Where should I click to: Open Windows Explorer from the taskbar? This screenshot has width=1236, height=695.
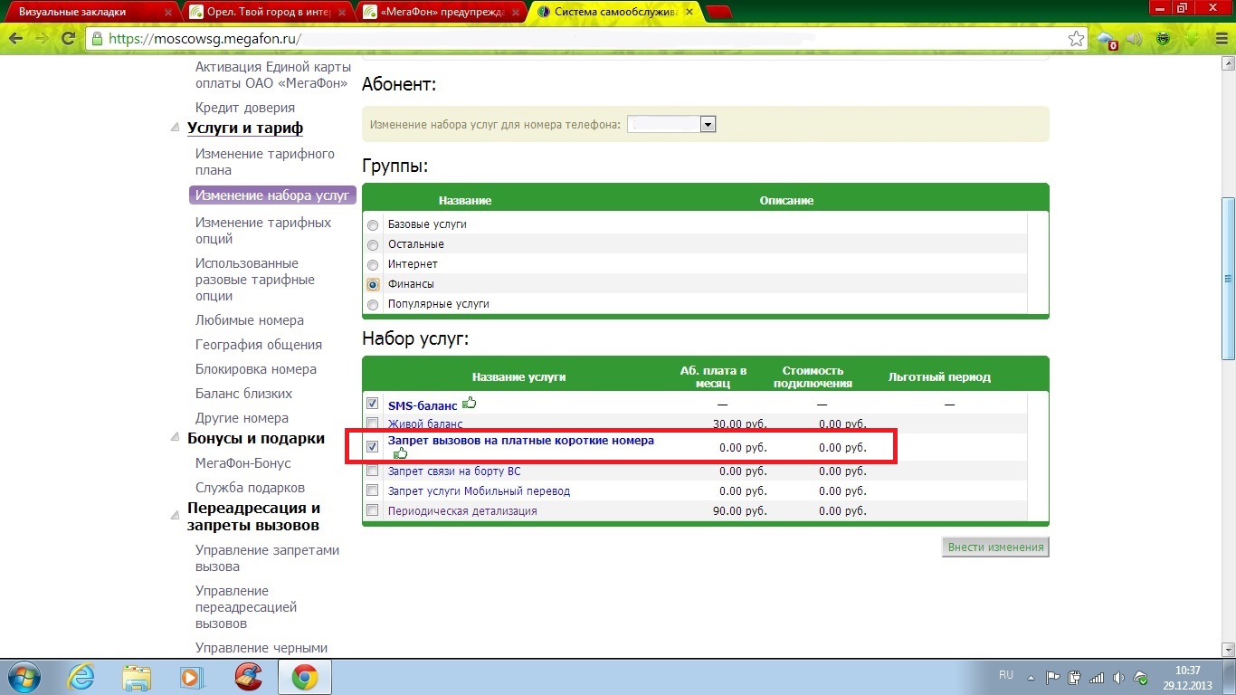138,677
